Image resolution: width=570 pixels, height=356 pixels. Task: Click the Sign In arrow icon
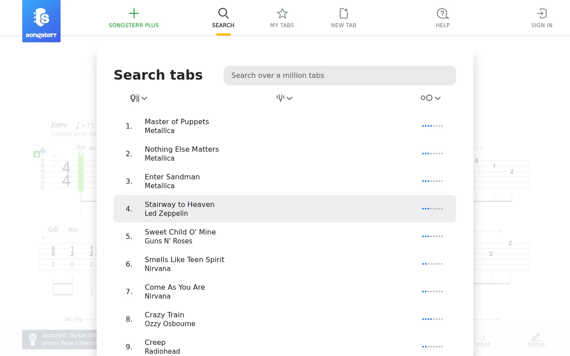[541, 13]
